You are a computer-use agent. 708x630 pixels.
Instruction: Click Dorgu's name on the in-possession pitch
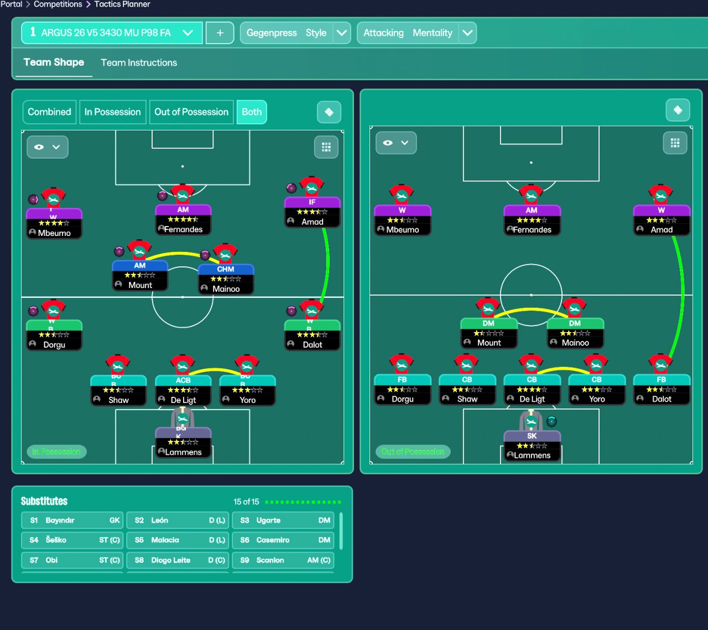(x=54, y=345)
